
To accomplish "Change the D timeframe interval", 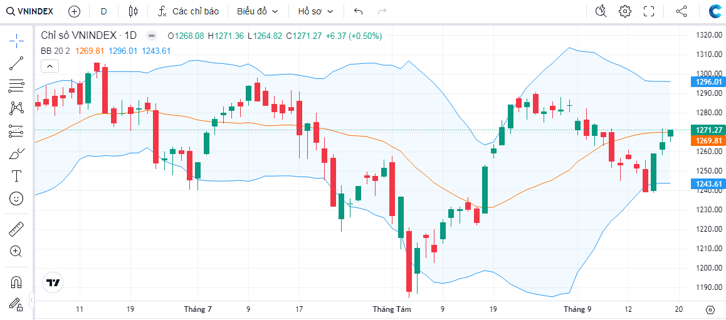I will click(x=103, y=11).
